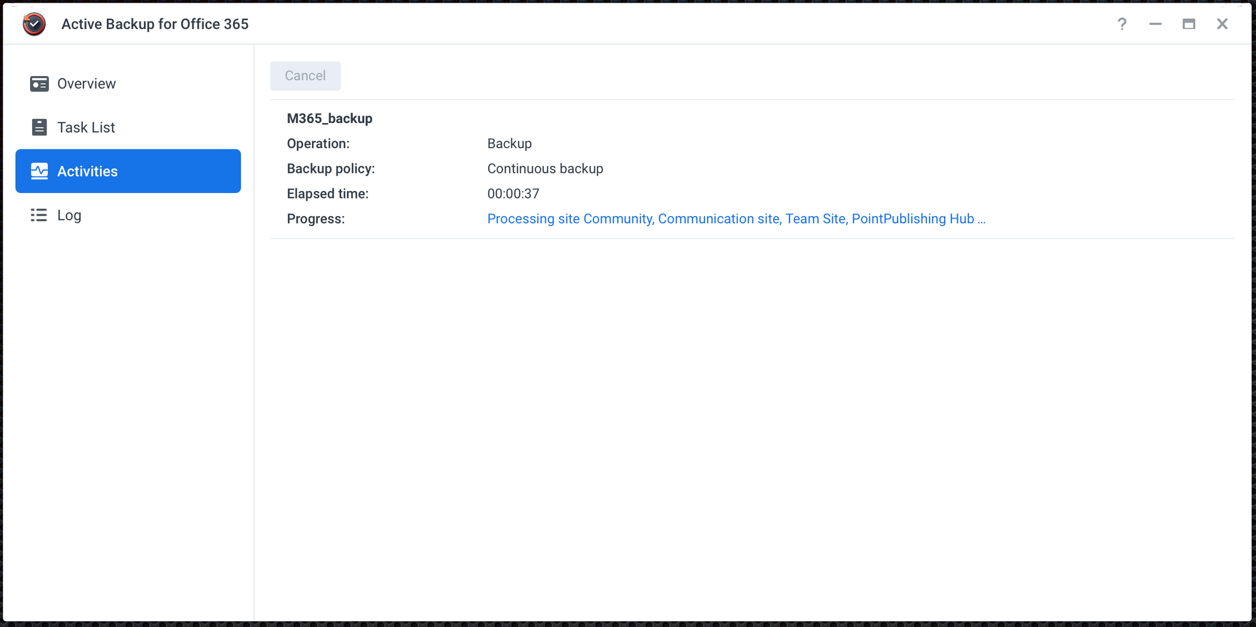The width and height of the screenshot is (1256, 627).
Task: Click the Log list icon
Action: click(39, 215)
